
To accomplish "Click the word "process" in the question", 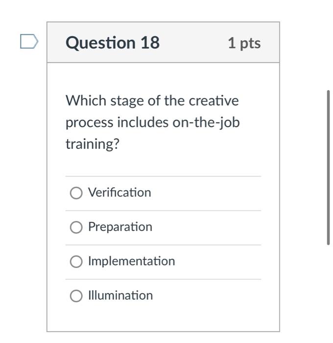I will pos(89,122).
